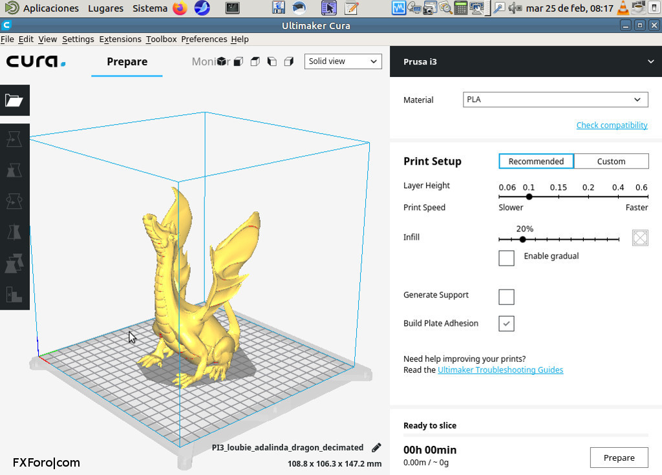Select the Move tool in the left sidebar

pos(14,138)
